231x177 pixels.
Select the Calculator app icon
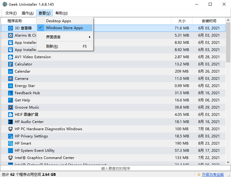11,64
